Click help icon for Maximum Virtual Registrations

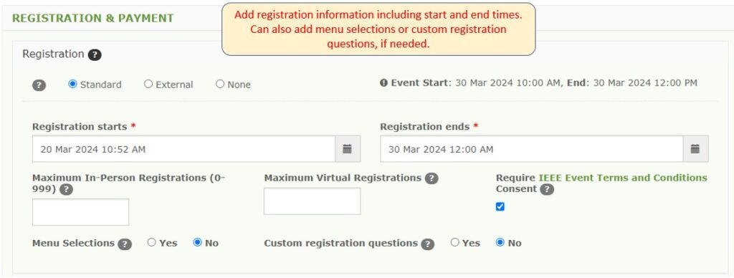[432, 178]
